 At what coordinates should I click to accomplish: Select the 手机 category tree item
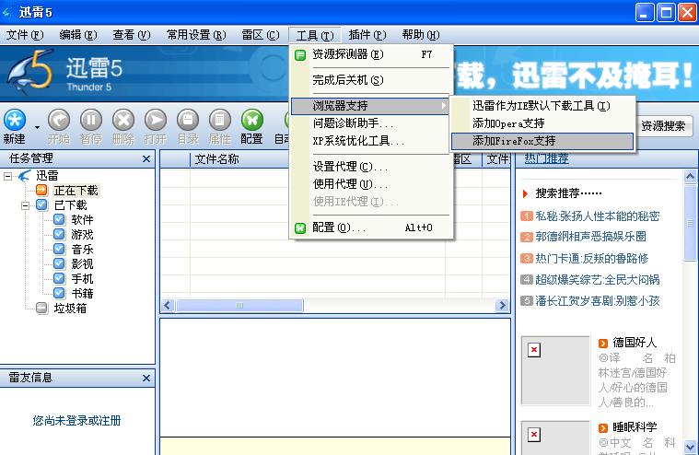pyautogui.click(x=83, y=278)
